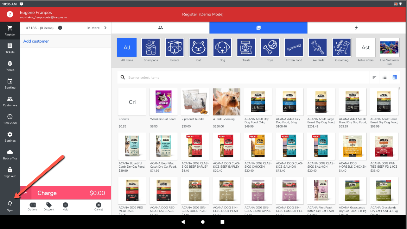Image resolution: width=407 pixels, height=229 pixels.
Task: Open the Options button below Charge
Action: pyautogui.click(x=32, y=207)
